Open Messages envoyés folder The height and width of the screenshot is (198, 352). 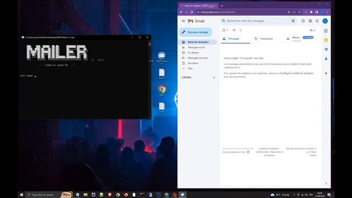198,58
